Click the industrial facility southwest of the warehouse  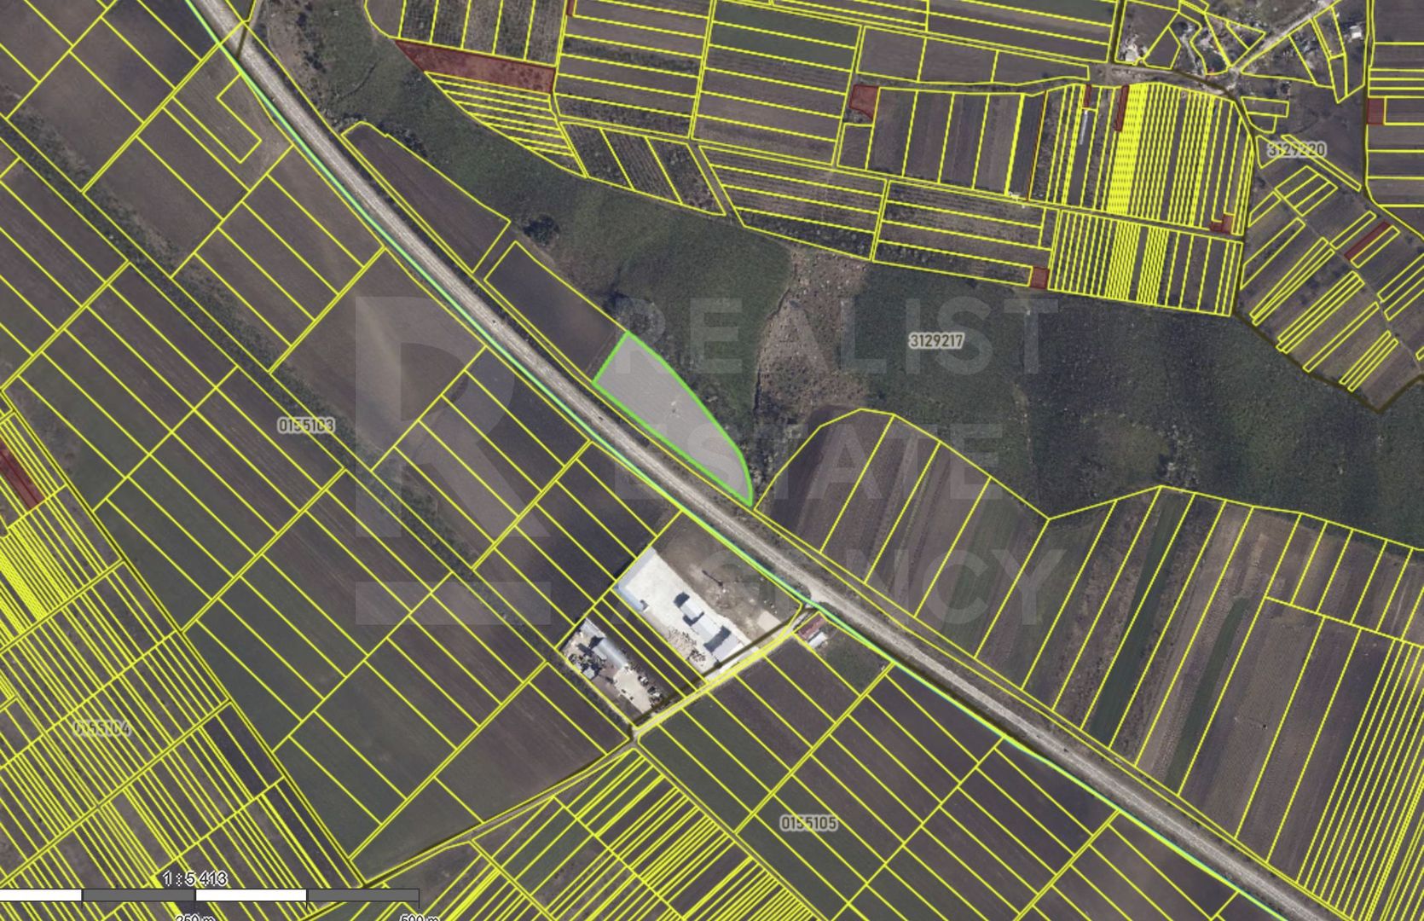[x=600, y=656]
